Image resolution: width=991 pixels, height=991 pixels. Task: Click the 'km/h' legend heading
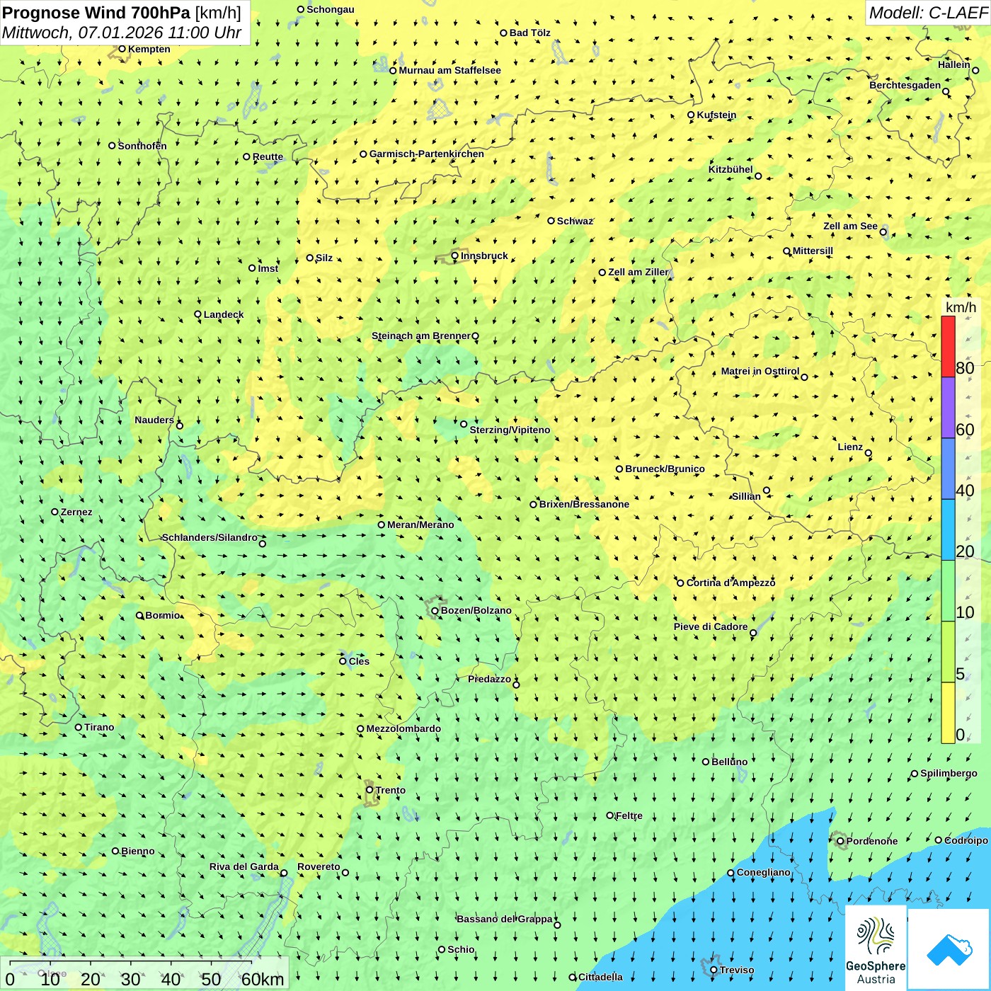click(961, 307)
